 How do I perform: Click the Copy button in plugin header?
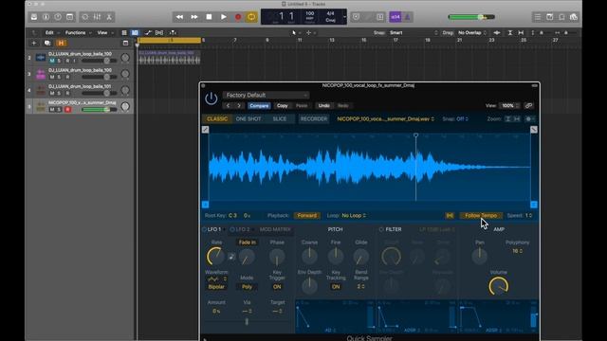click(283, 105)
